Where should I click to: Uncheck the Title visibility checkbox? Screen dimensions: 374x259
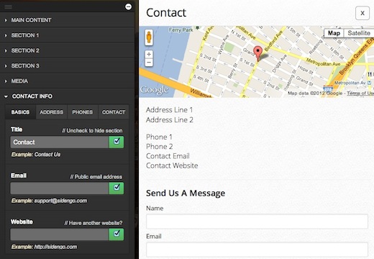click(117, 142)
